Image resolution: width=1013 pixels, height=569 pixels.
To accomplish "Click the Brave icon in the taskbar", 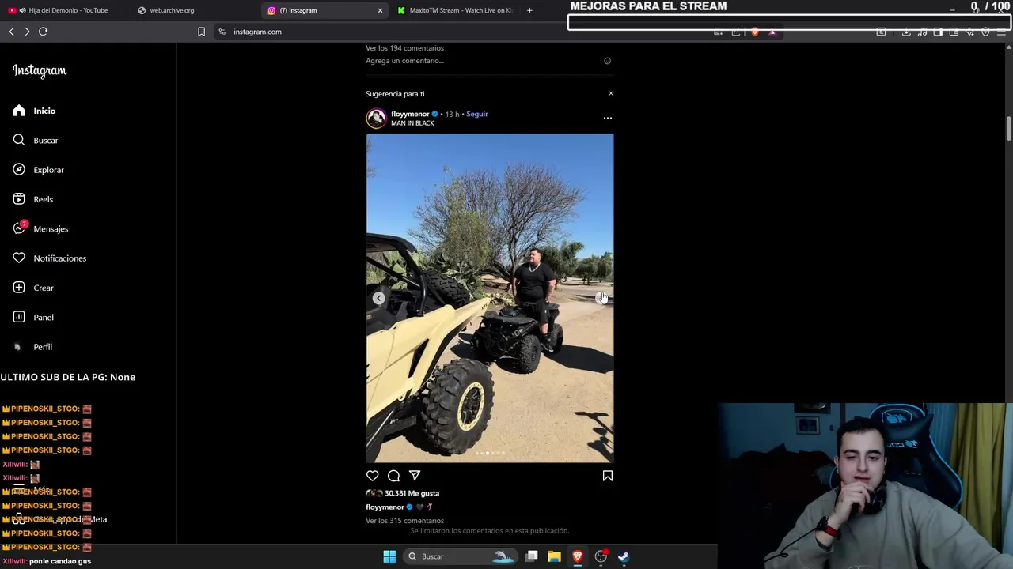I will pos(578,556).
